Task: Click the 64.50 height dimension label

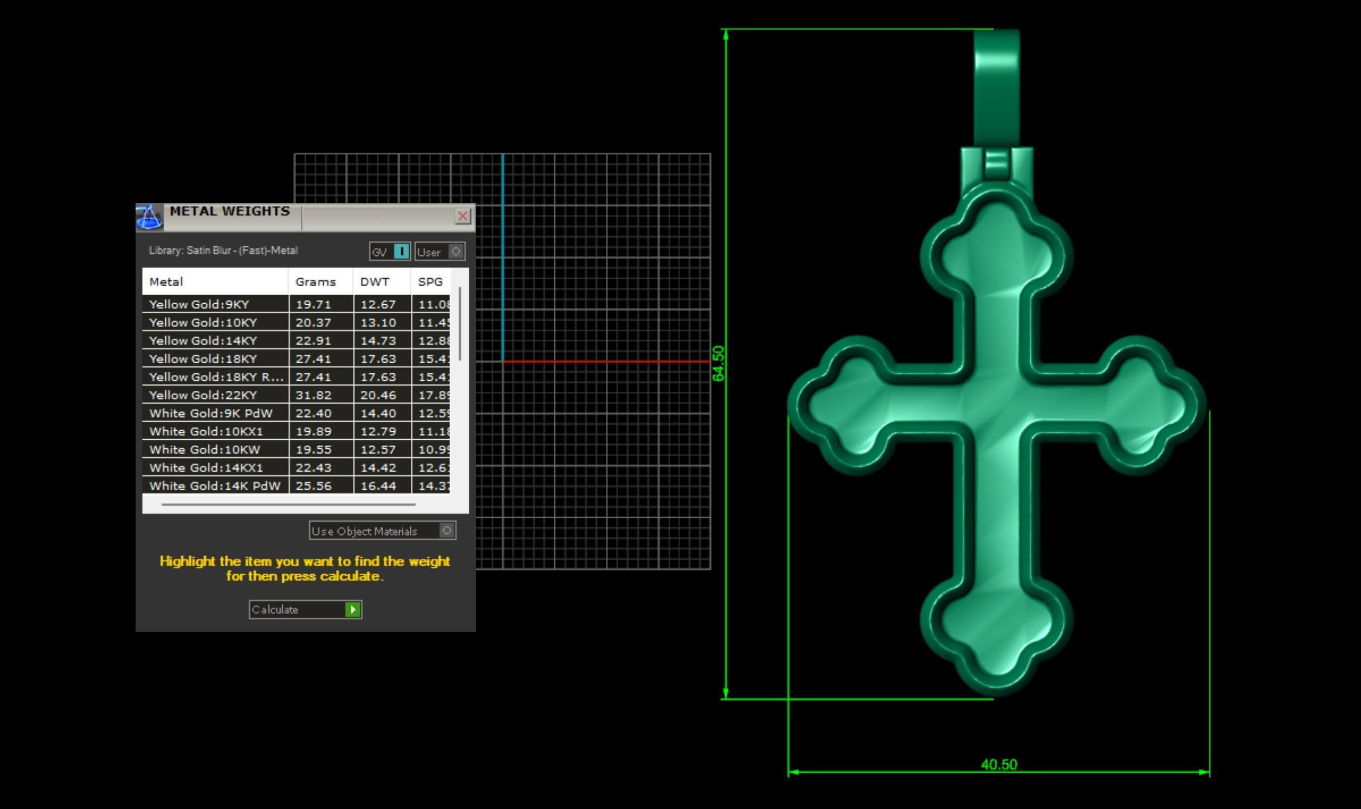Action: (718, 364)
